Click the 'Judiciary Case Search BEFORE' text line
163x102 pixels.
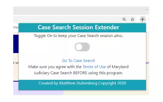tap(78, 73)
